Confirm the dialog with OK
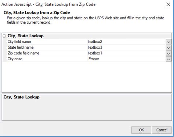The width and height of the screenshot is (174, 137). (x=141, y=130)
